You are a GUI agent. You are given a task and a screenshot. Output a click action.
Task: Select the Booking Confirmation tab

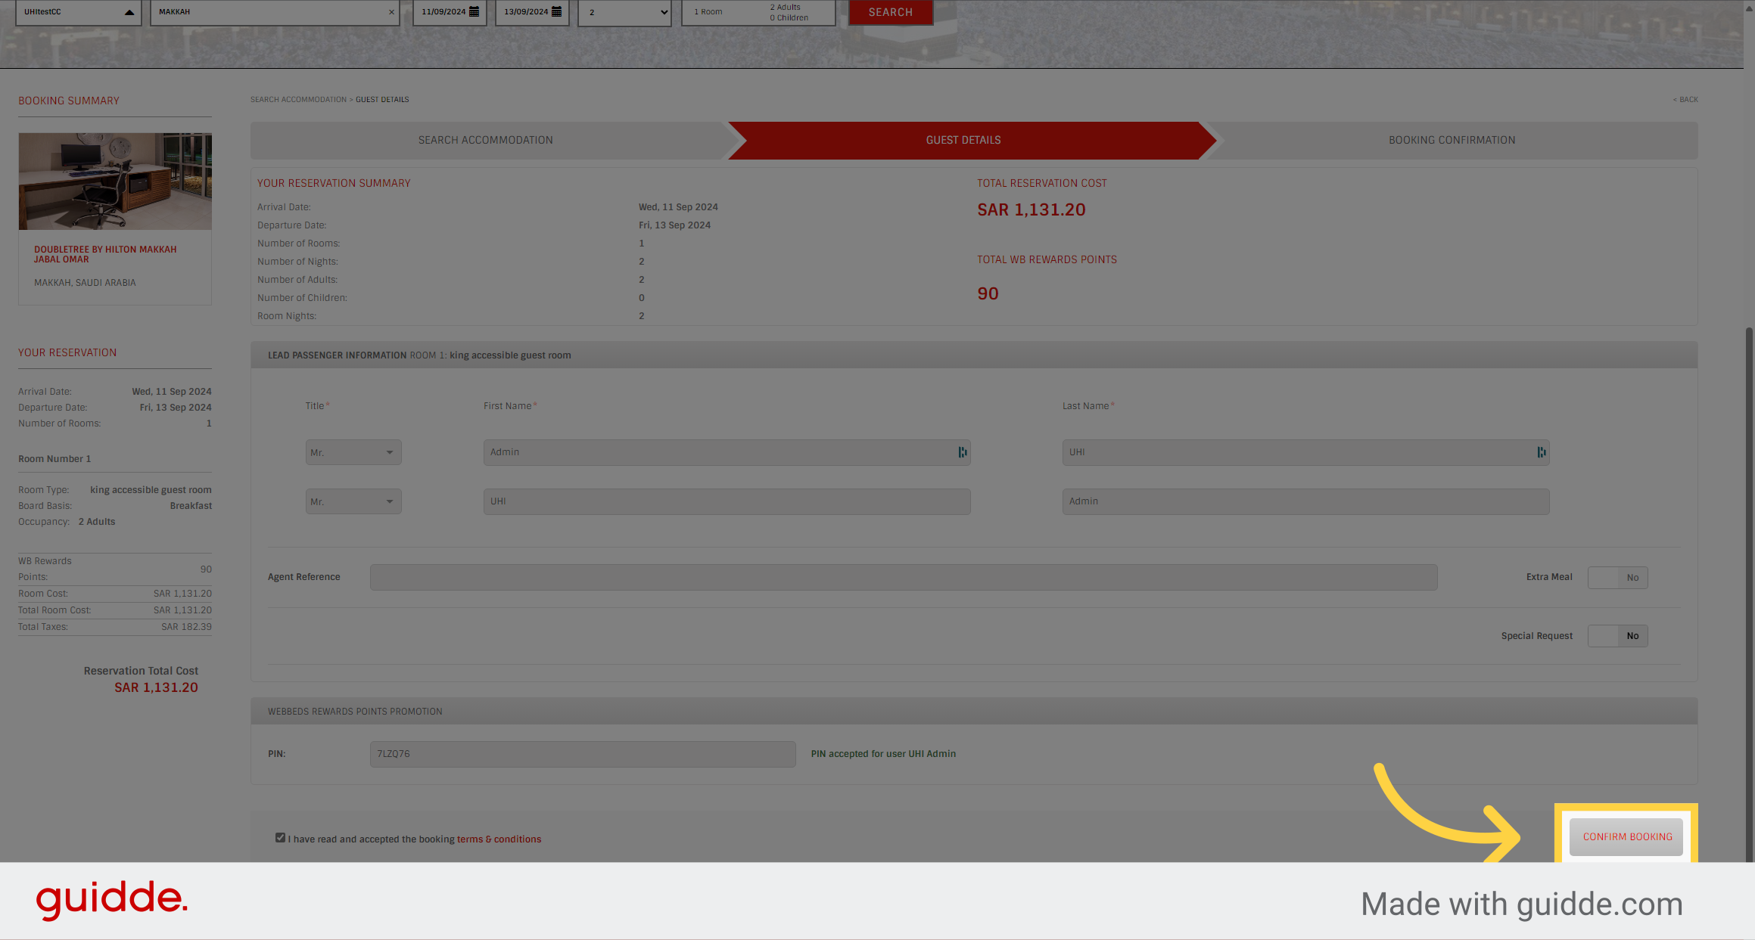click(1452, 140)
